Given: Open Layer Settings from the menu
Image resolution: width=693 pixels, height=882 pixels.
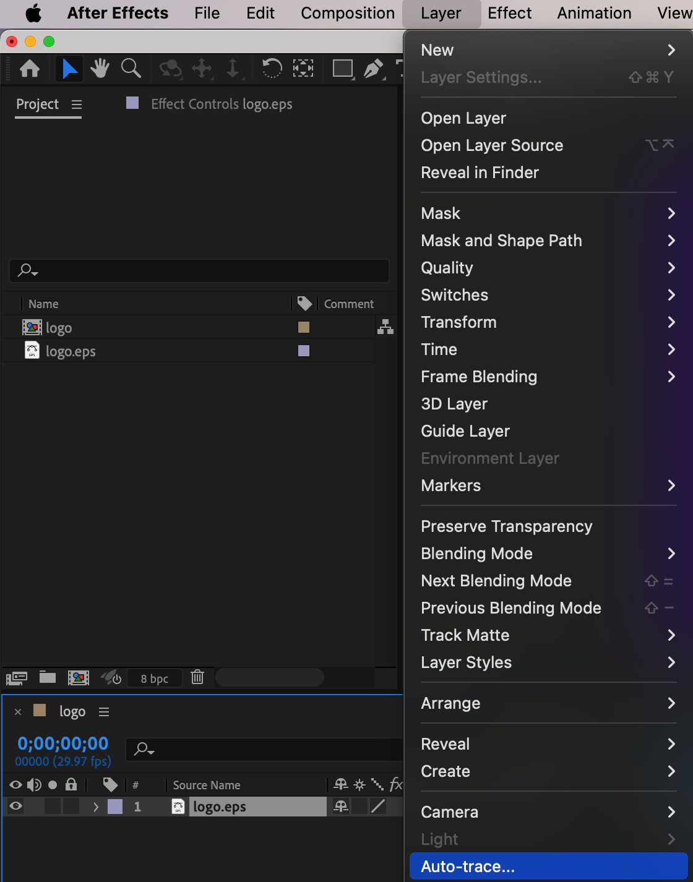Looking at the screenshot, I should [481, 77].
